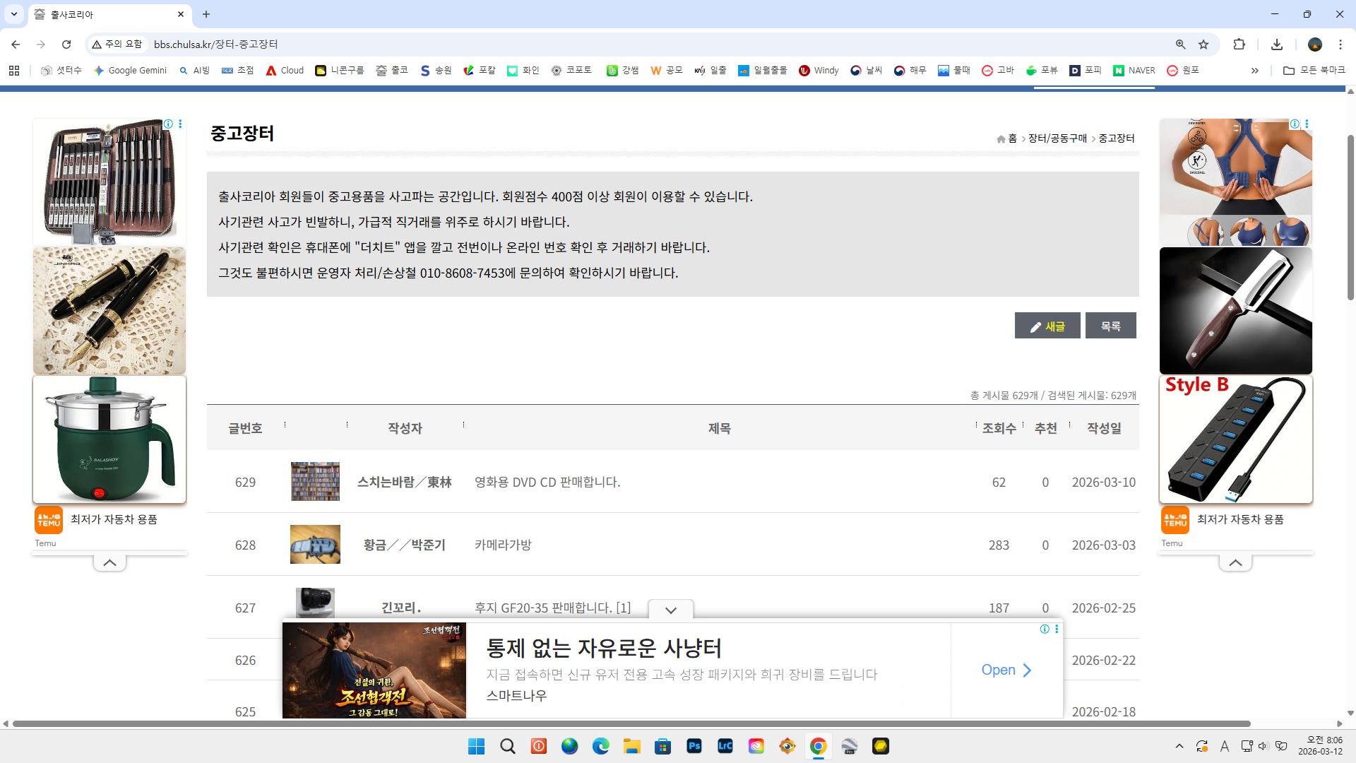Open the 장터/공동구매 breadcrumb link
This screenshot has width=1356, height=763.
pyautogui.click(x=1057, y=138)
